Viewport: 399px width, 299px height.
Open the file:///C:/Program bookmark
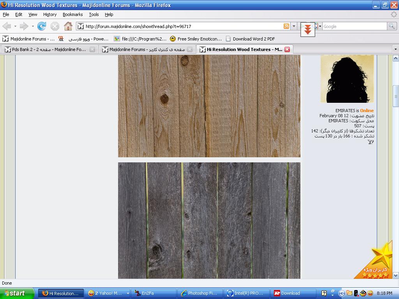point(140,39)
